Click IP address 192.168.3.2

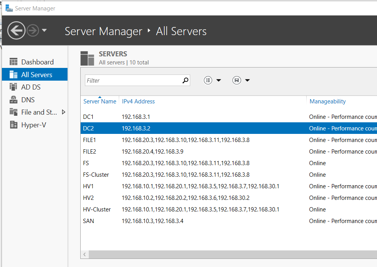(136, 128)
